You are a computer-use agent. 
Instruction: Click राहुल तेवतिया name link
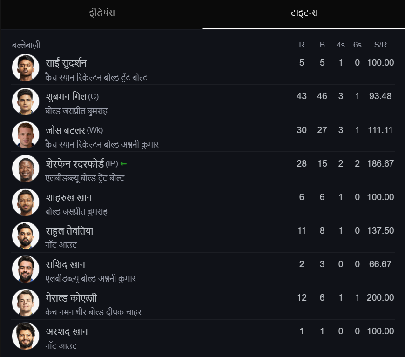69,230
